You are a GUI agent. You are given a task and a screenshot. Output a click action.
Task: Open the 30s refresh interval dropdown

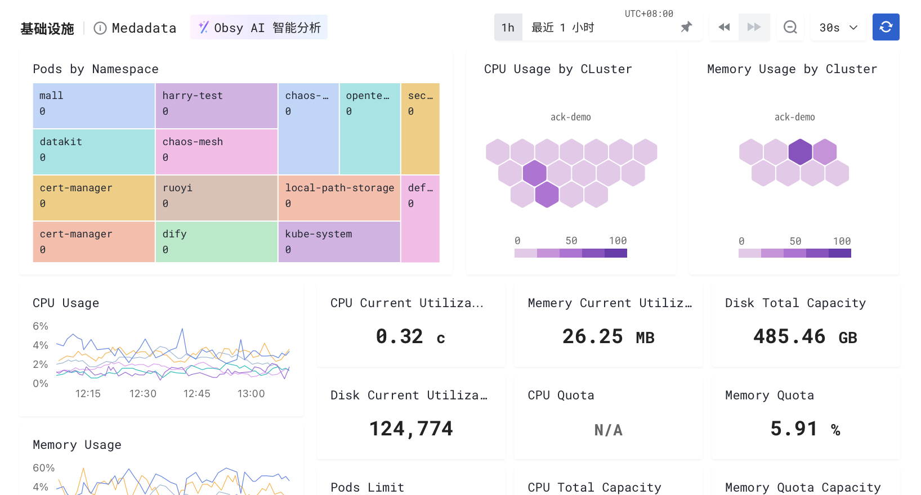coord(839,28)
